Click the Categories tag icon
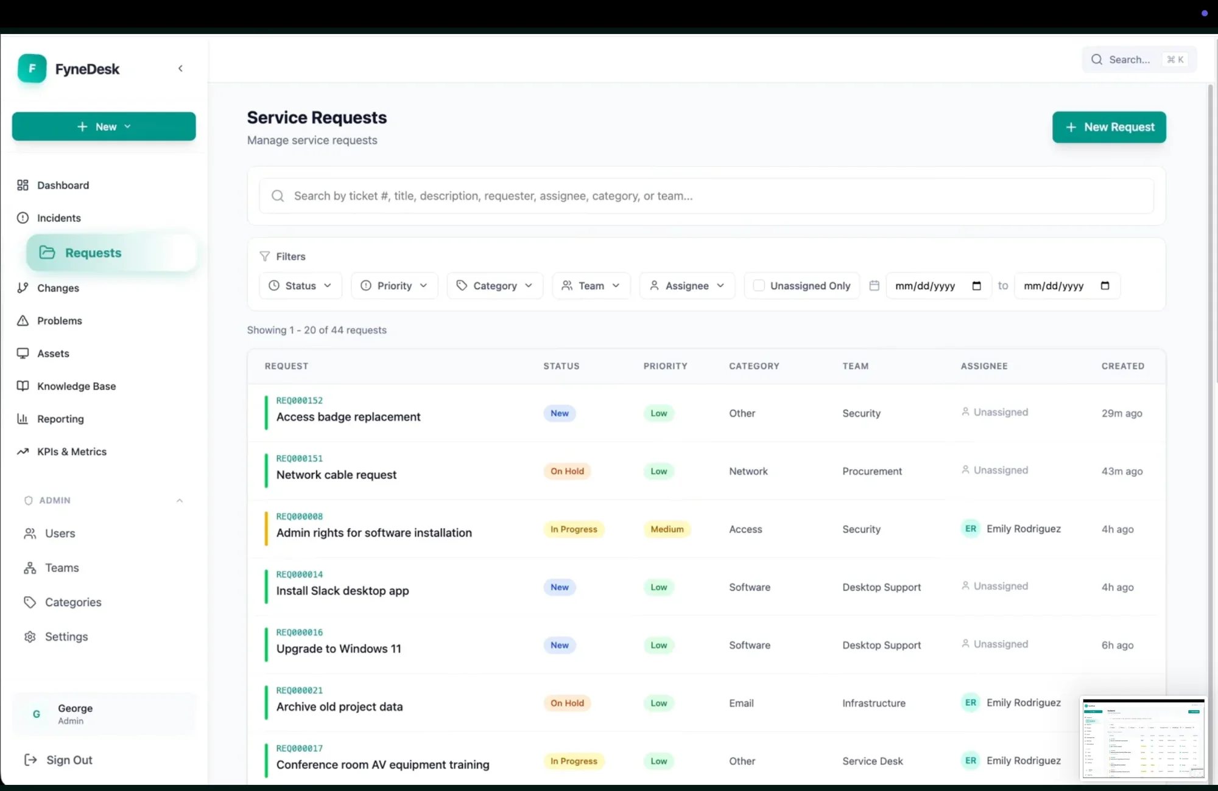1218x791 pixels. coord(30,602)
